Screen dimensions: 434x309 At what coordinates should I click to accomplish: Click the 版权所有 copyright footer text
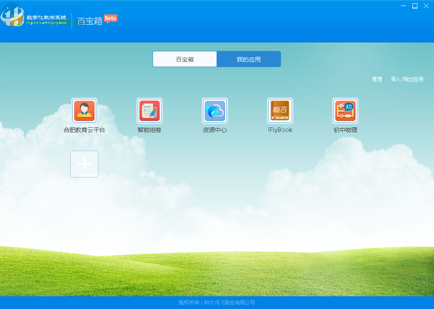[x=217, y=302]
